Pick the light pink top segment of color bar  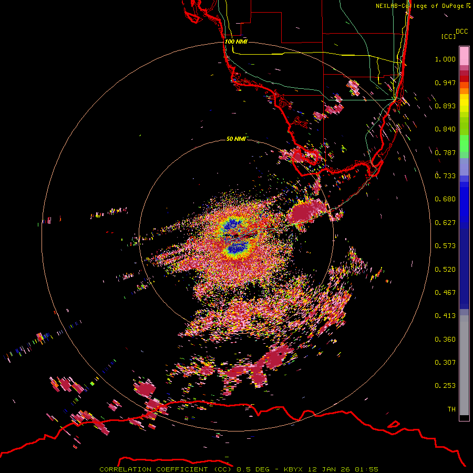pos(464,56)
